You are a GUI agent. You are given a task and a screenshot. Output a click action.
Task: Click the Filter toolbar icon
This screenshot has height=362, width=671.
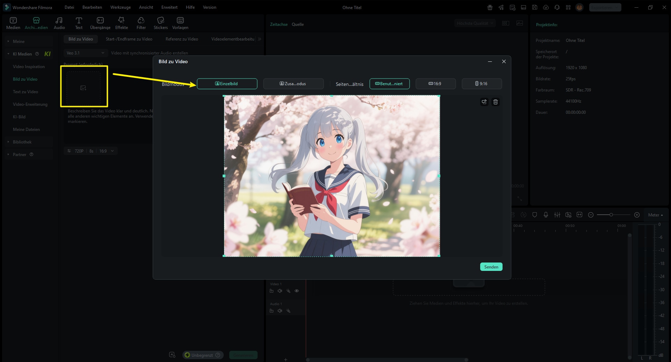141,23
